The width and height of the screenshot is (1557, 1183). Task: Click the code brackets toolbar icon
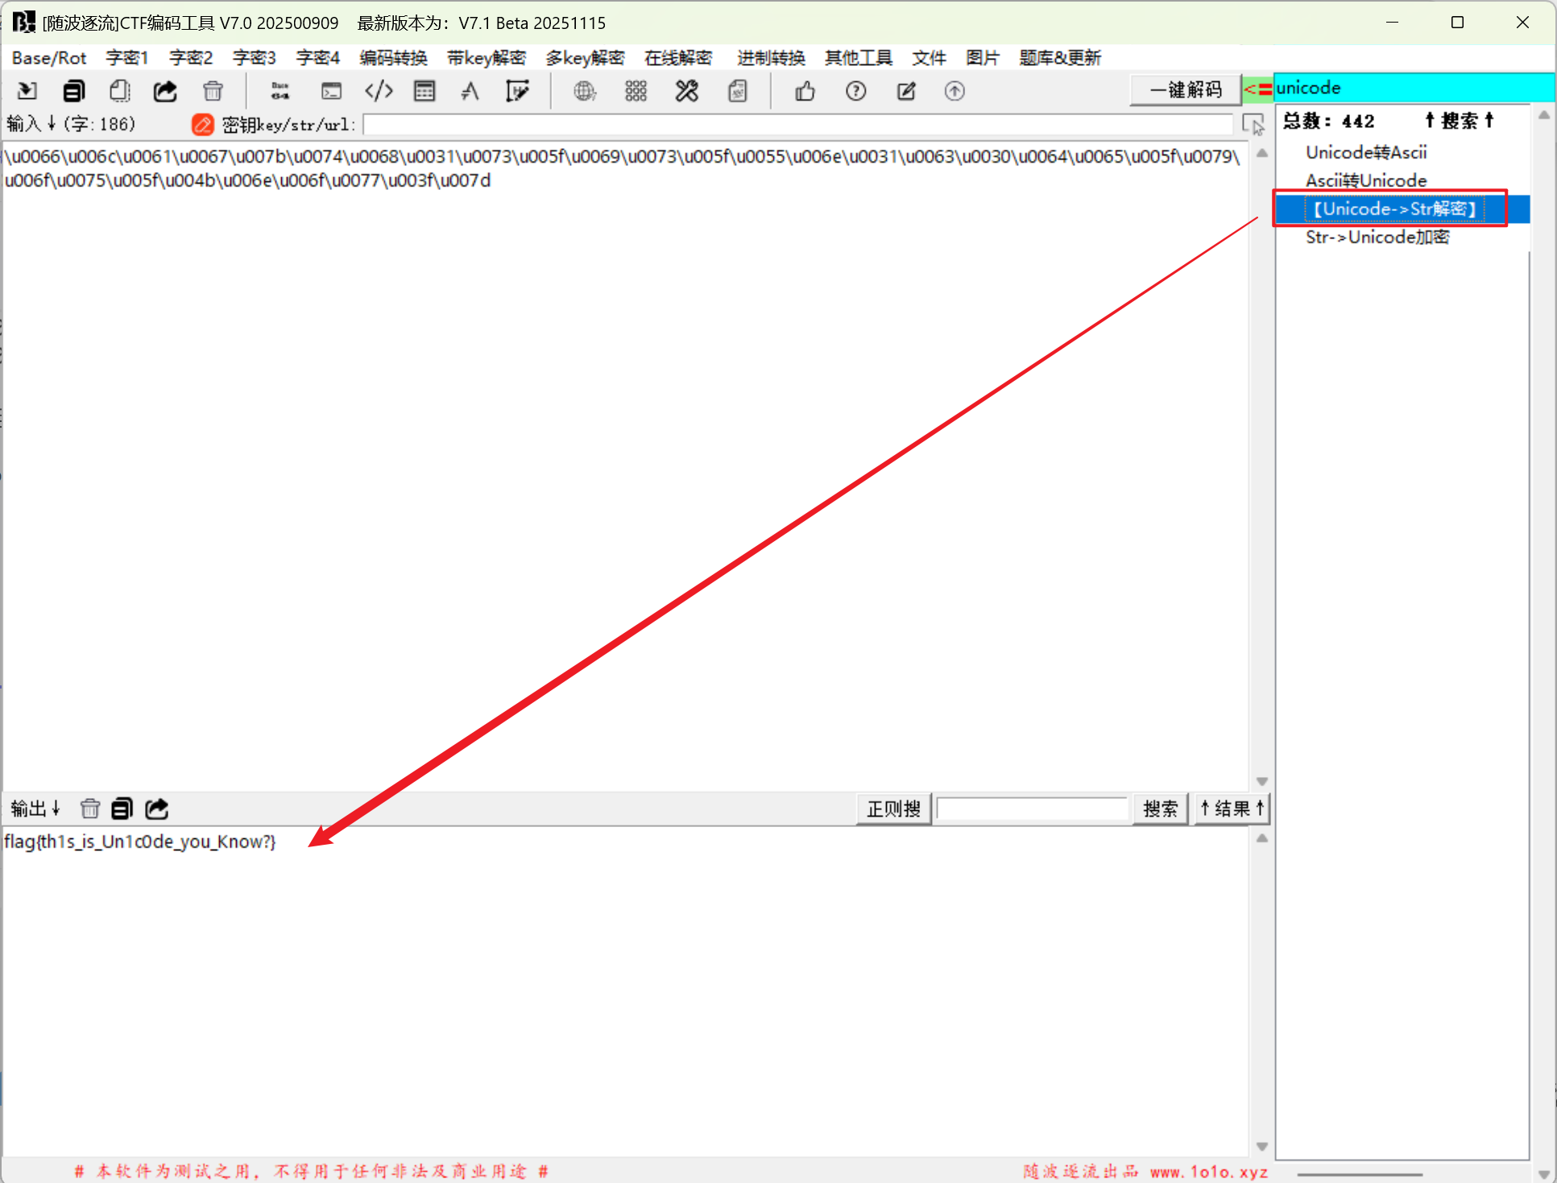point(379,91)
